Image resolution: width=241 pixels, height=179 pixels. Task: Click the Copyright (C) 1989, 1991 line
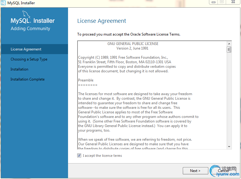coord(123,57)
